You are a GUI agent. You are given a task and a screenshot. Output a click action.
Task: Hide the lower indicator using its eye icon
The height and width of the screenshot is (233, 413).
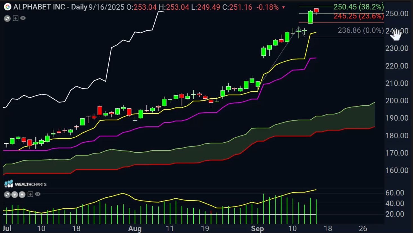point(38,194)
